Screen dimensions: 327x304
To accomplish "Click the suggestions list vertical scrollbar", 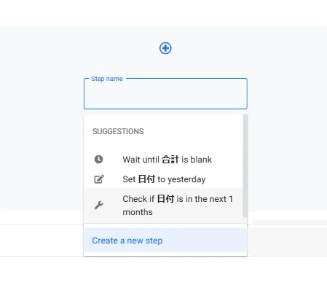I will pyautogui.click(x=245, y=166).
